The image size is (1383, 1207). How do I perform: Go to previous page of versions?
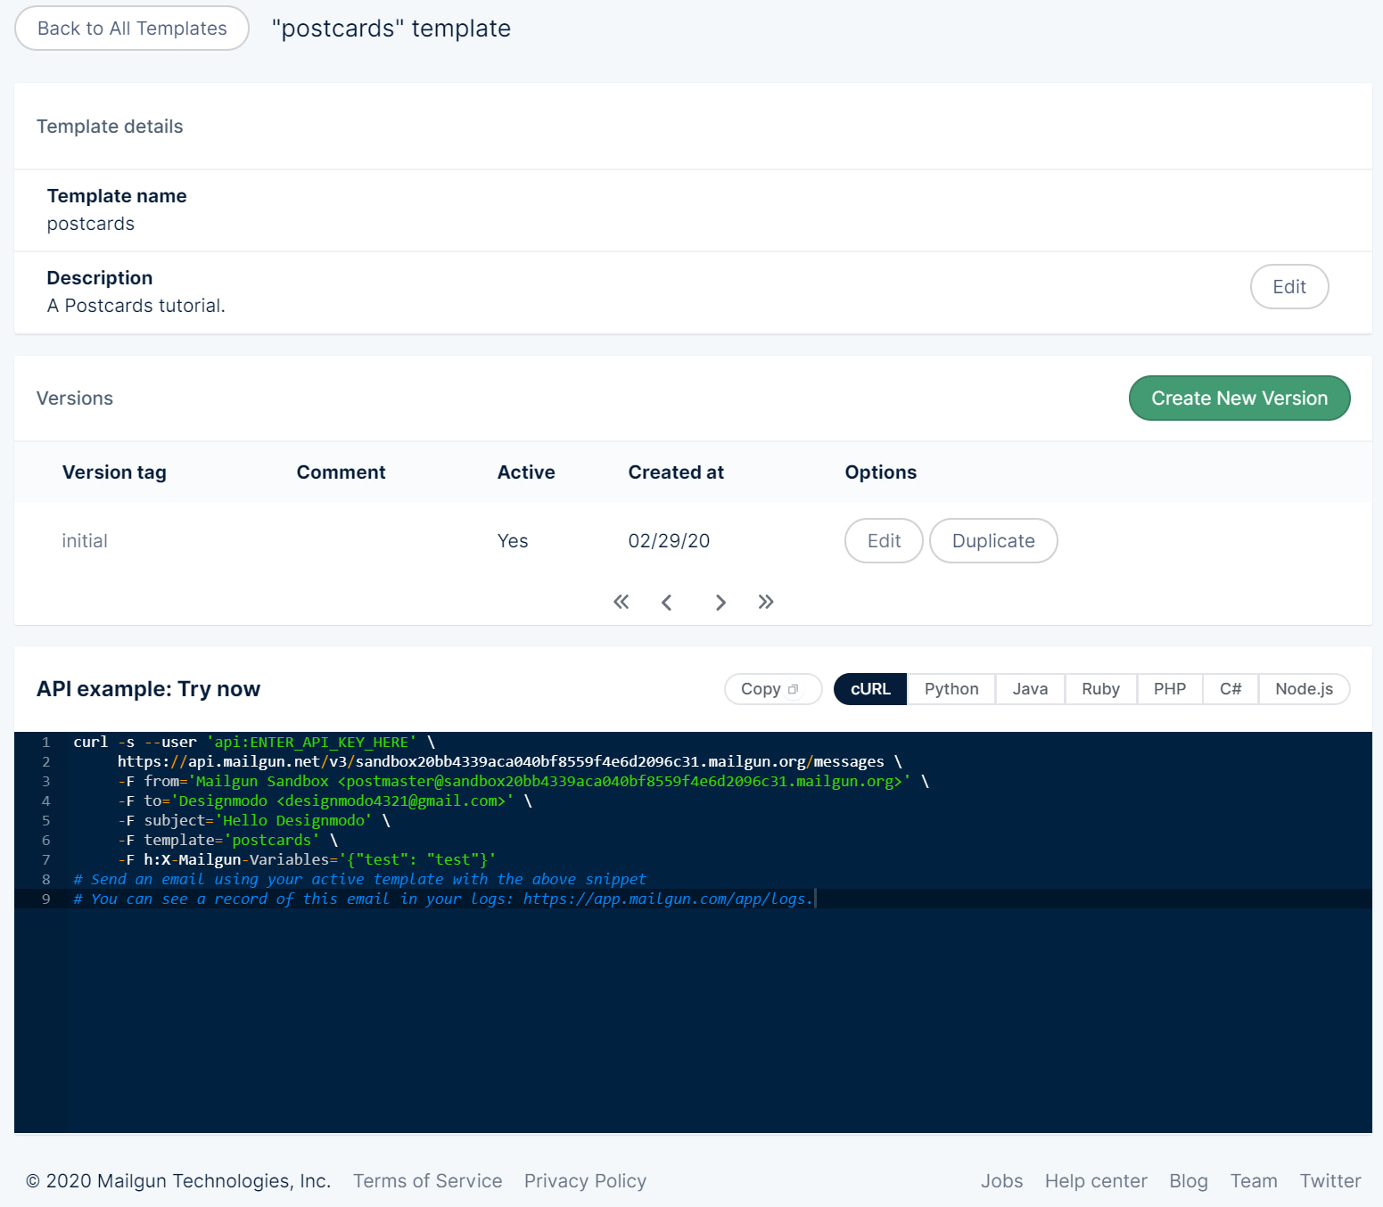(x=666, y=603)
